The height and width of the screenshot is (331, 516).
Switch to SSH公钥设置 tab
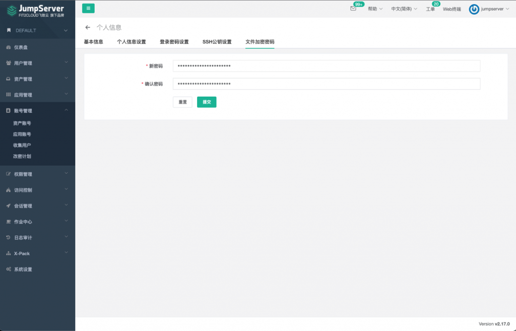(x=217, y=42)
